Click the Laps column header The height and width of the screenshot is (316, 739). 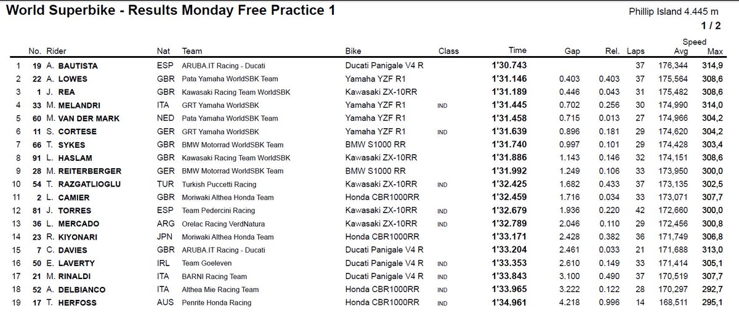635,51
